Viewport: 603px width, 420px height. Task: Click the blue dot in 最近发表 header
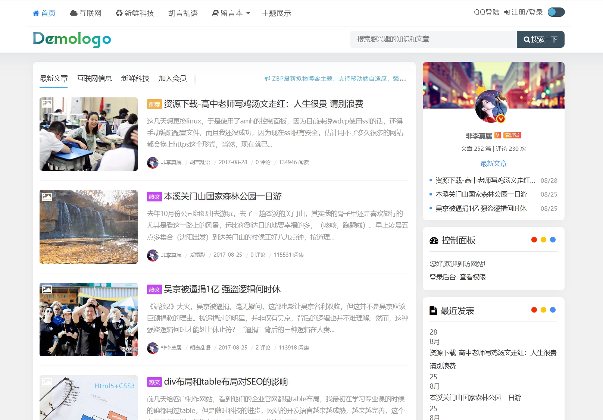coord(553,310)
